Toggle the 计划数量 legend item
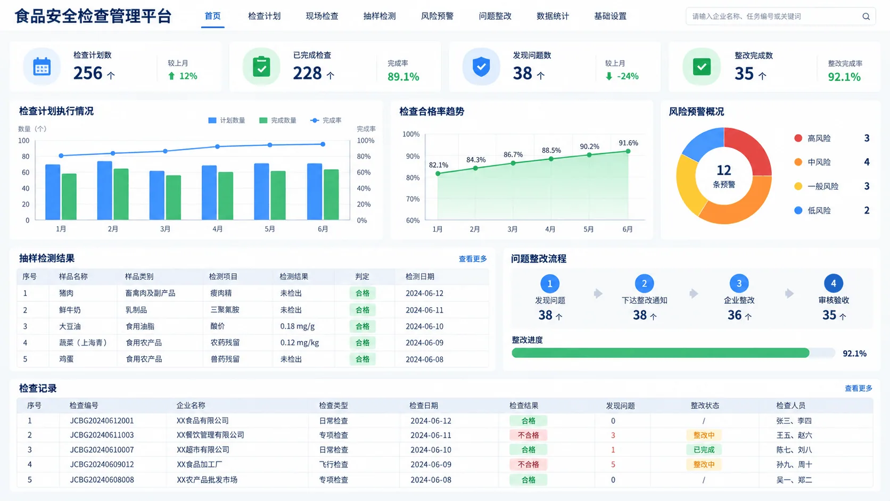The image size is (890, 501). click(x=227, y=120)
